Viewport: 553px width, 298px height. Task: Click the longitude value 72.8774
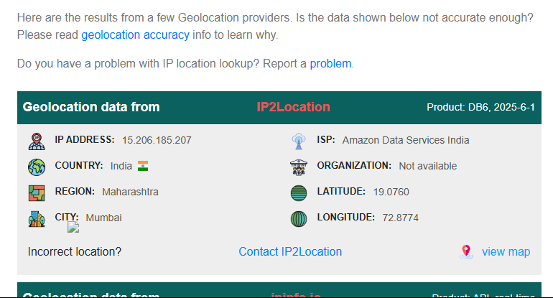click(x=400, y=218)
